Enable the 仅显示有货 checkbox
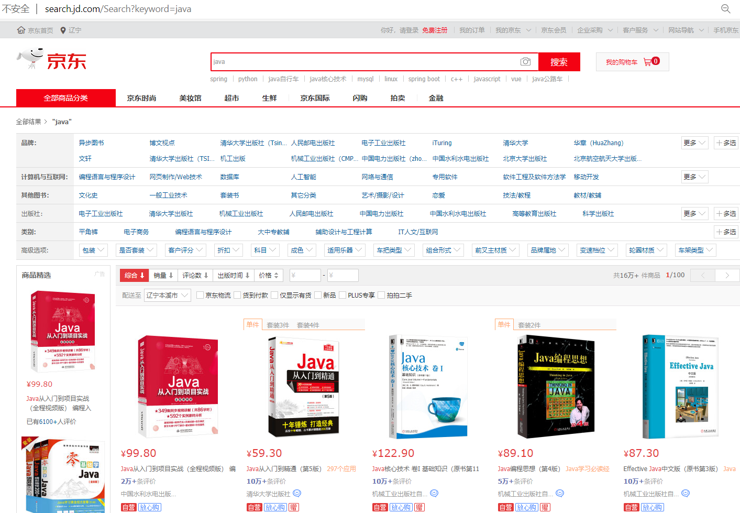 (274, 295)
